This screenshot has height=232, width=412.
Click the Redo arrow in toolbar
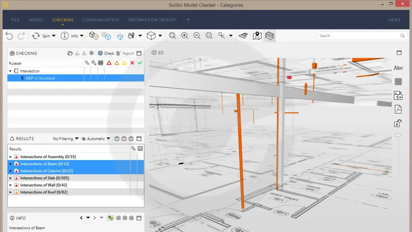(21, 36)
